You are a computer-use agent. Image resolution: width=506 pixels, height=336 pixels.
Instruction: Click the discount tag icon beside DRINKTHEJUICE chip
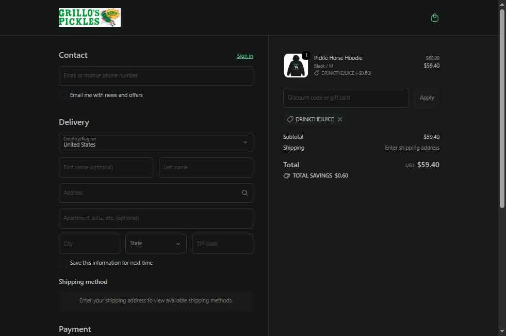coord(290,119)
